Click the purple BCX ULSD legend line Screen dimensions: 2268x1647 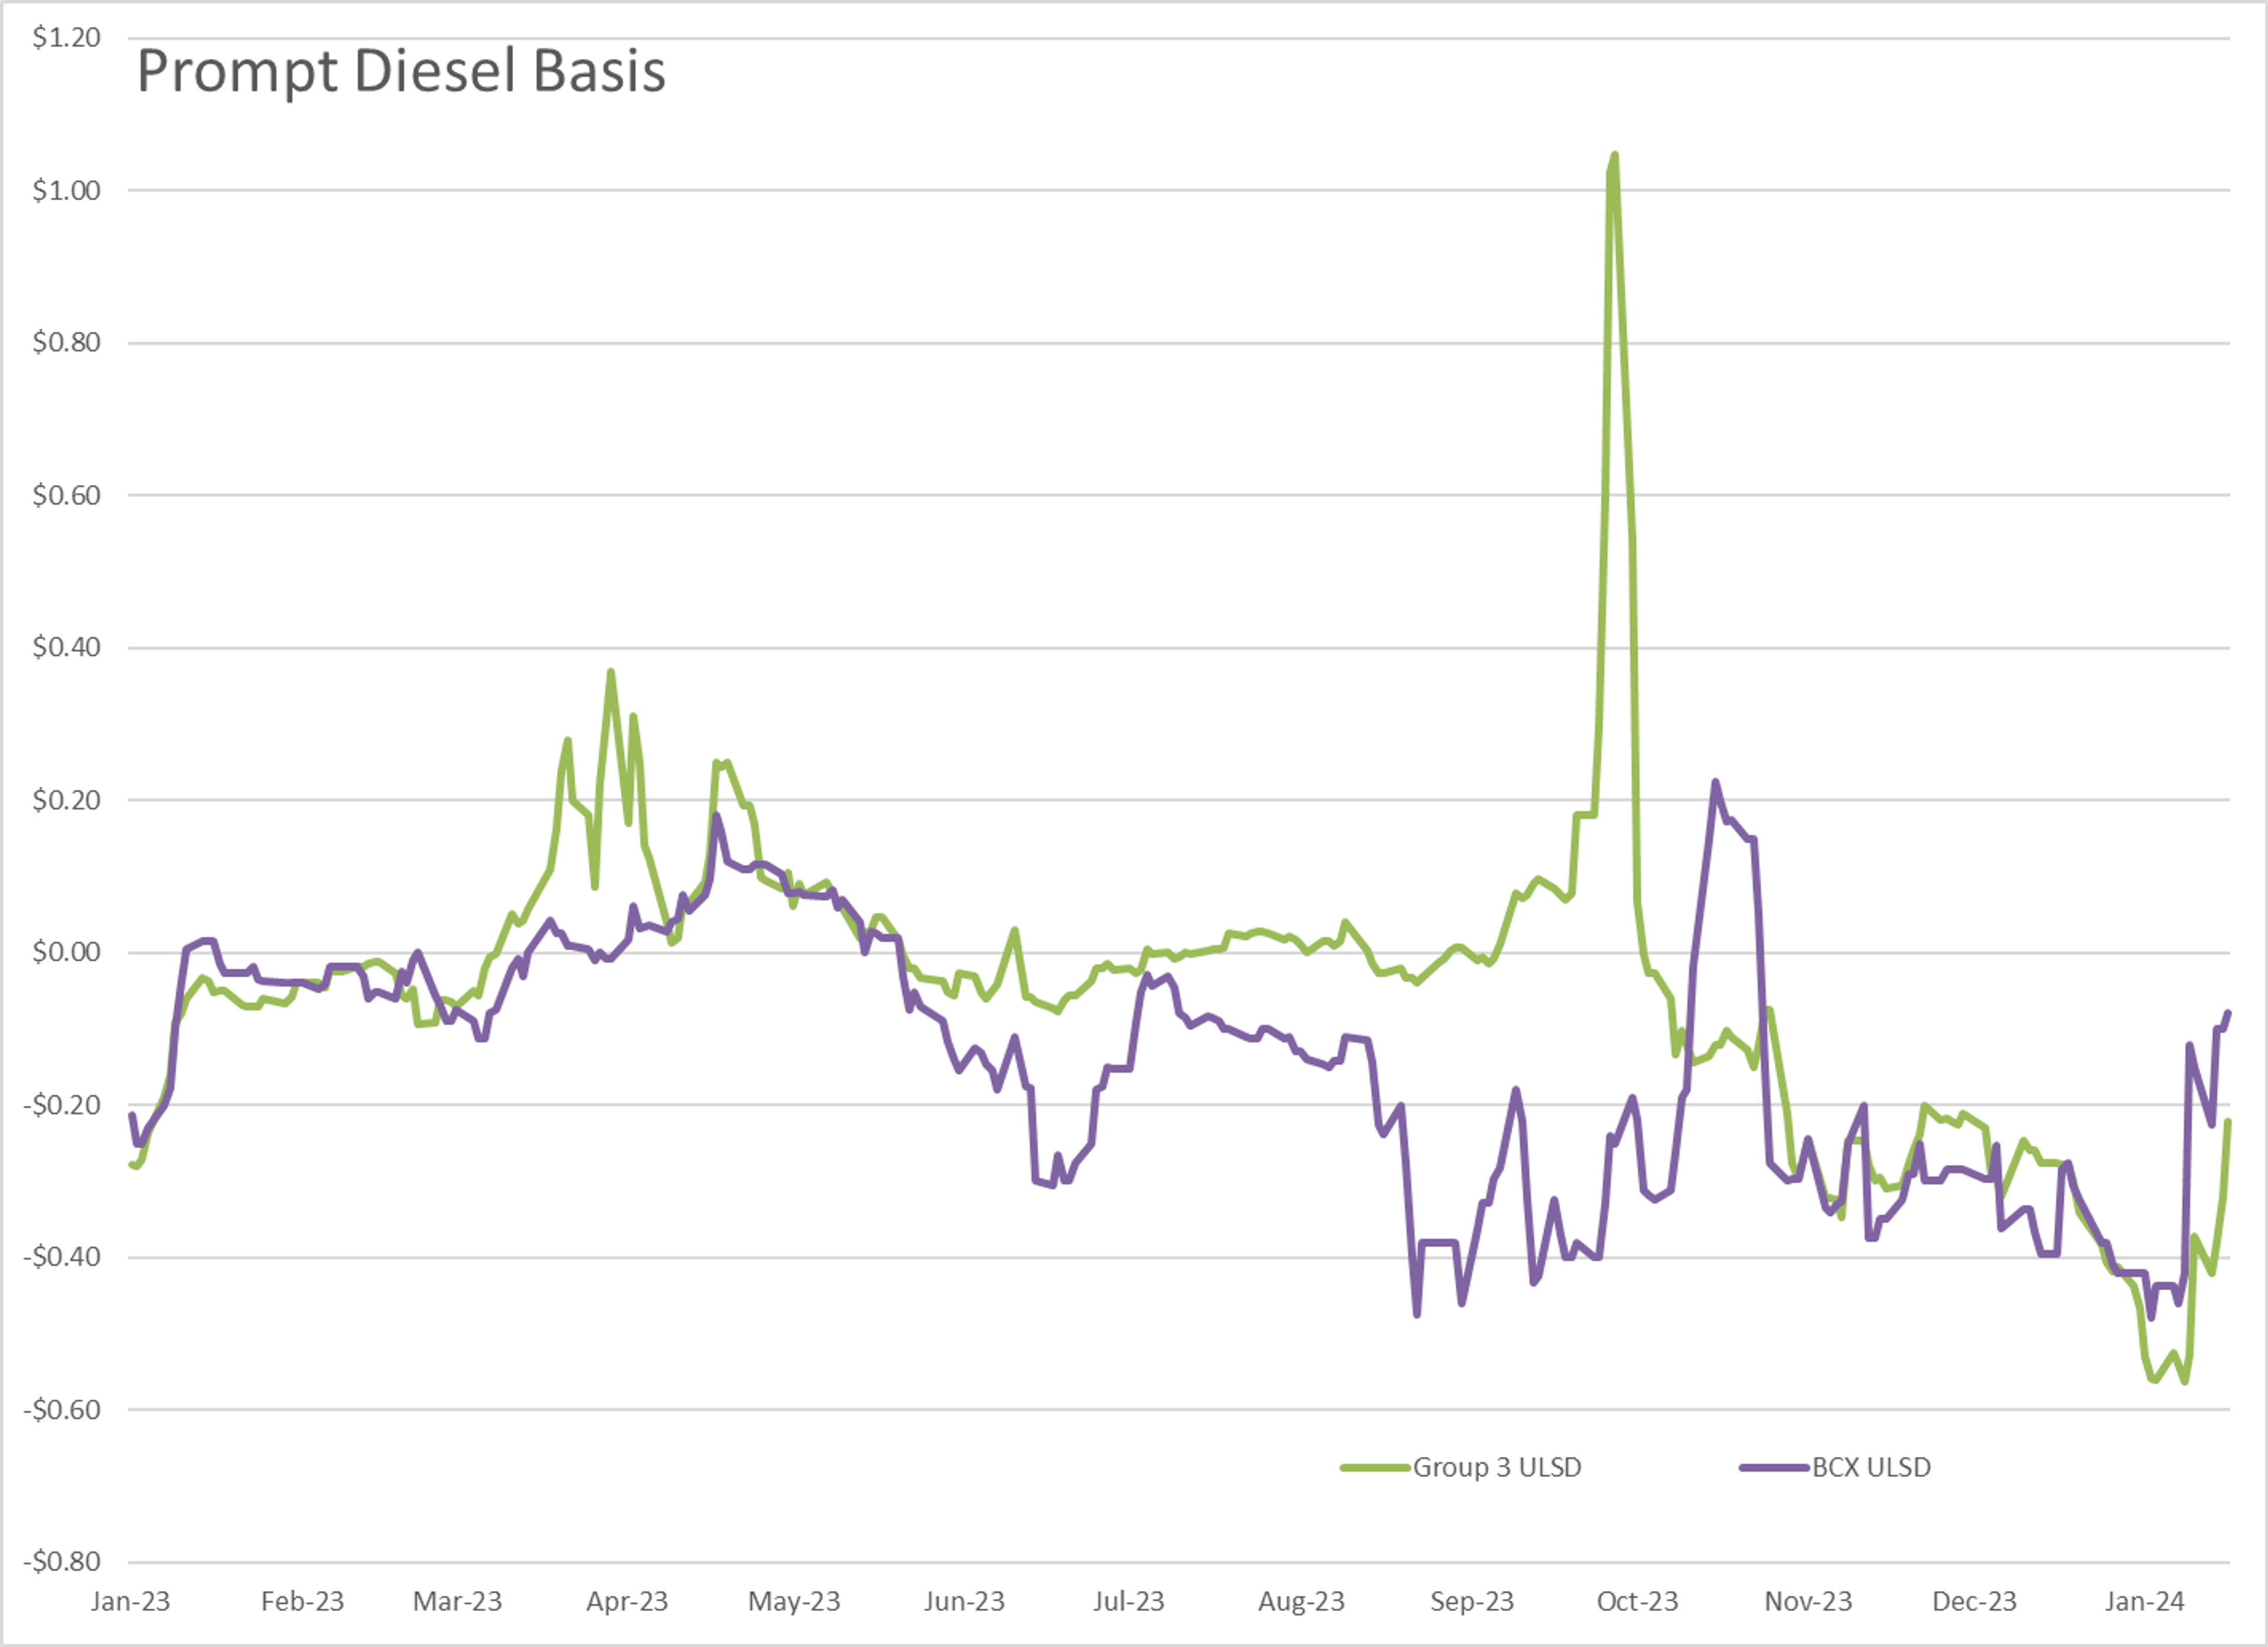coord(1775,1468)
